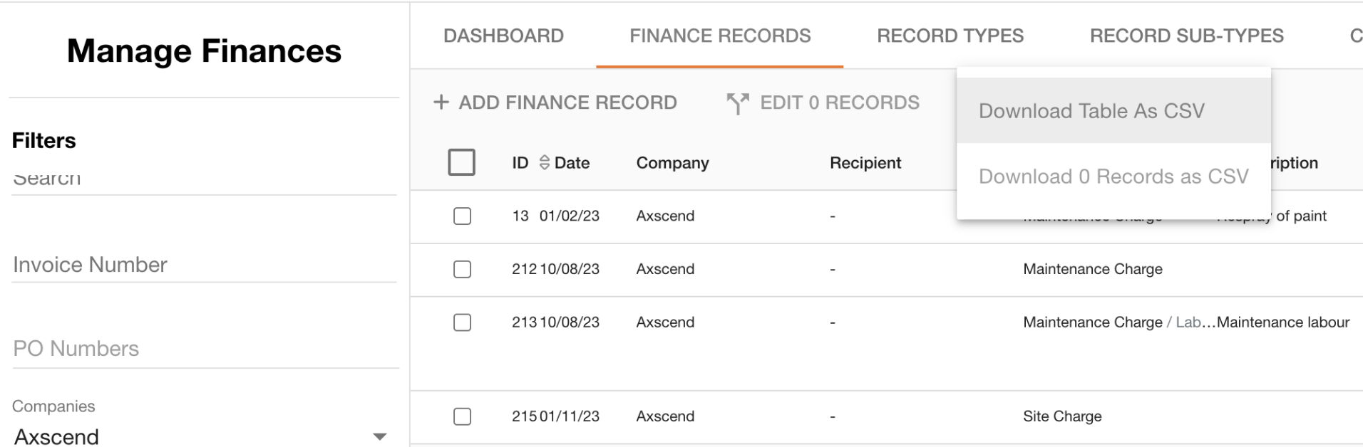Click into the Invoice Number field

[x=204, y=265]
